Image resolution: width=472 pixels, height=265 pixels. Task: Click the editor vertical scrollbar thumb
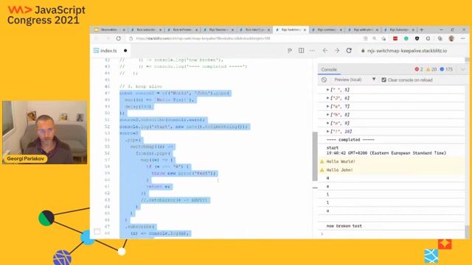point(315,156)
